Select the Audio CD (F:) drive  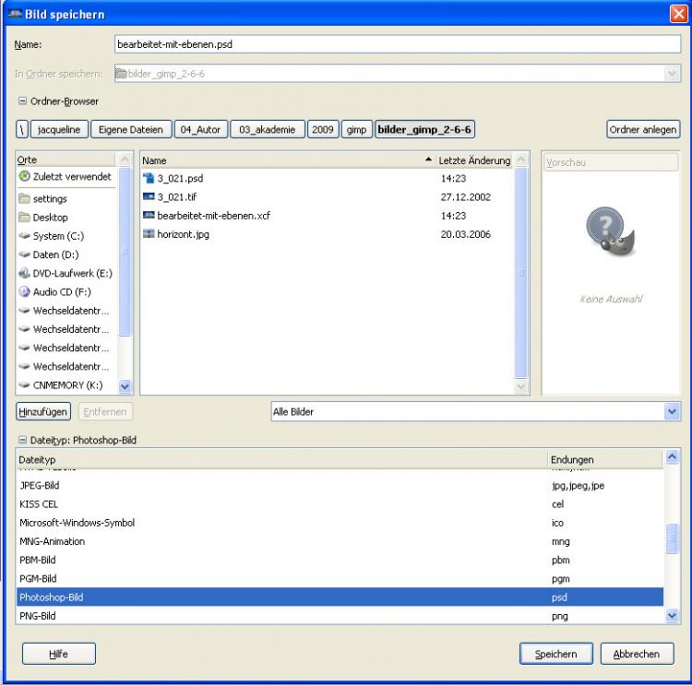click(x=63, y=291)
